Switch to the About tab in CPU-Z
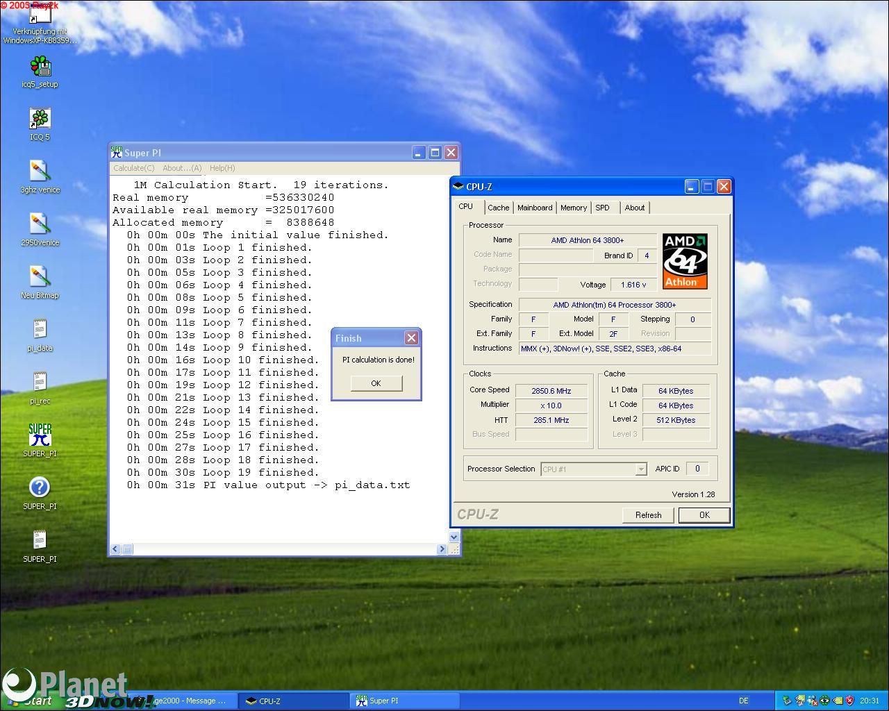 point(634,208)
